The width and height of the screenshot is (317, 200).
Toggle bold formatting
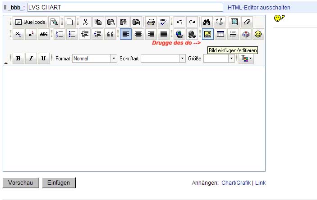(18, 59)
